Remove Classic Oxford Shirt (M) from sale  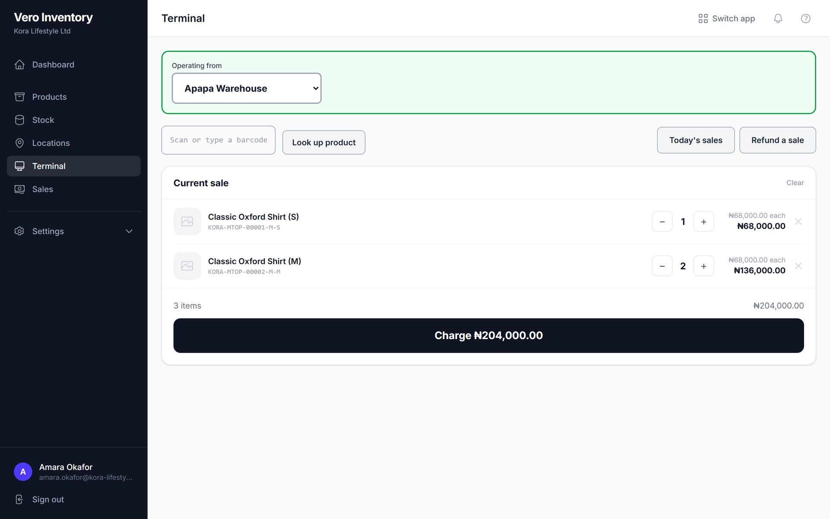point(798,266)
